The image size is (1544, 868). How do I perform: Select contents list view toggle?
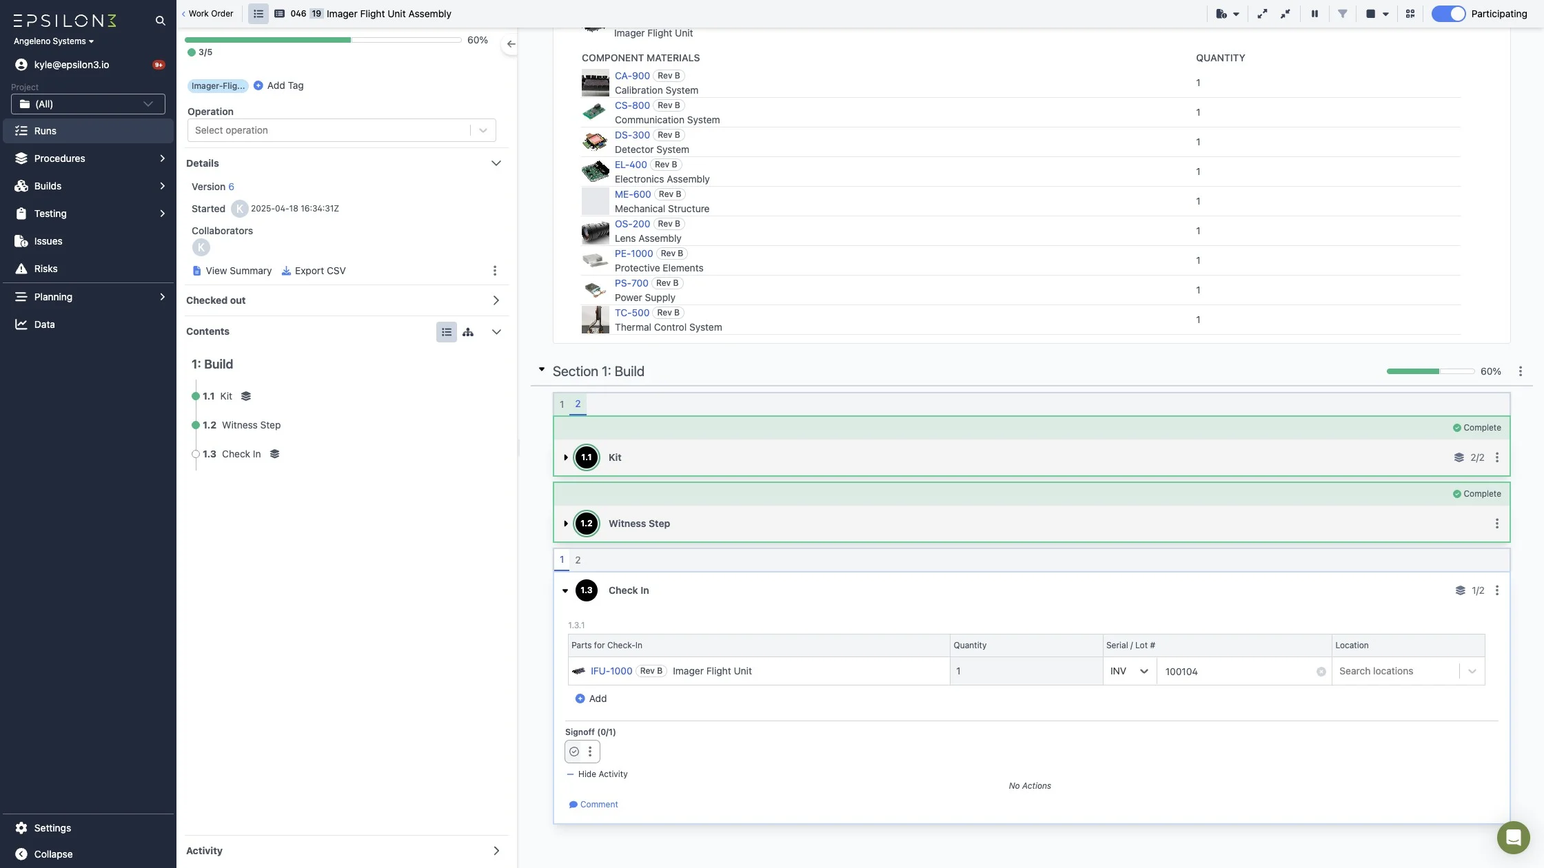(x=446, y=332)
